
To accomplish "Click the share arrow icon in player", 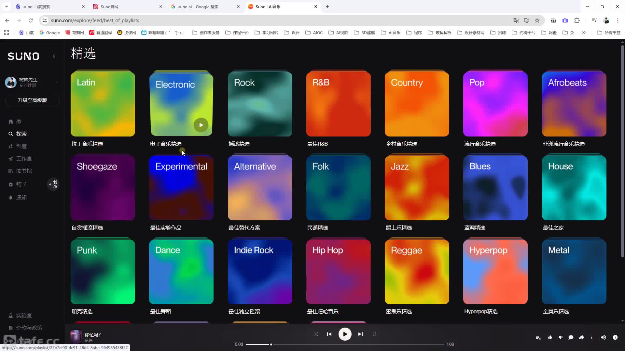I will point(581,337).
